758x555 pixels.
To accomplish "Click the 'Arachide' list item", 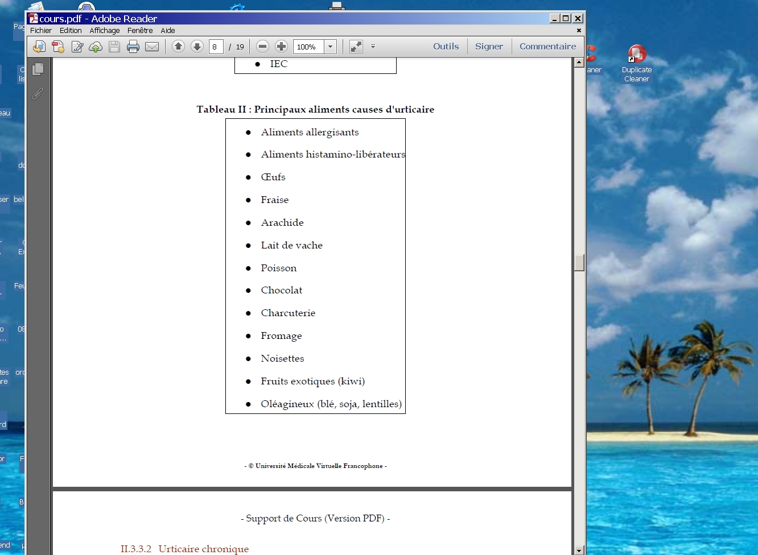I will 282,222.
